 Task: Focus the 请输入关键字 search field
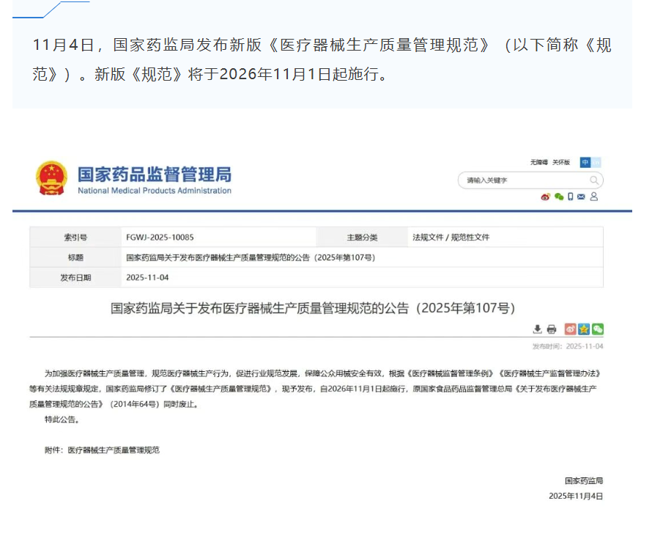(520, 180)
